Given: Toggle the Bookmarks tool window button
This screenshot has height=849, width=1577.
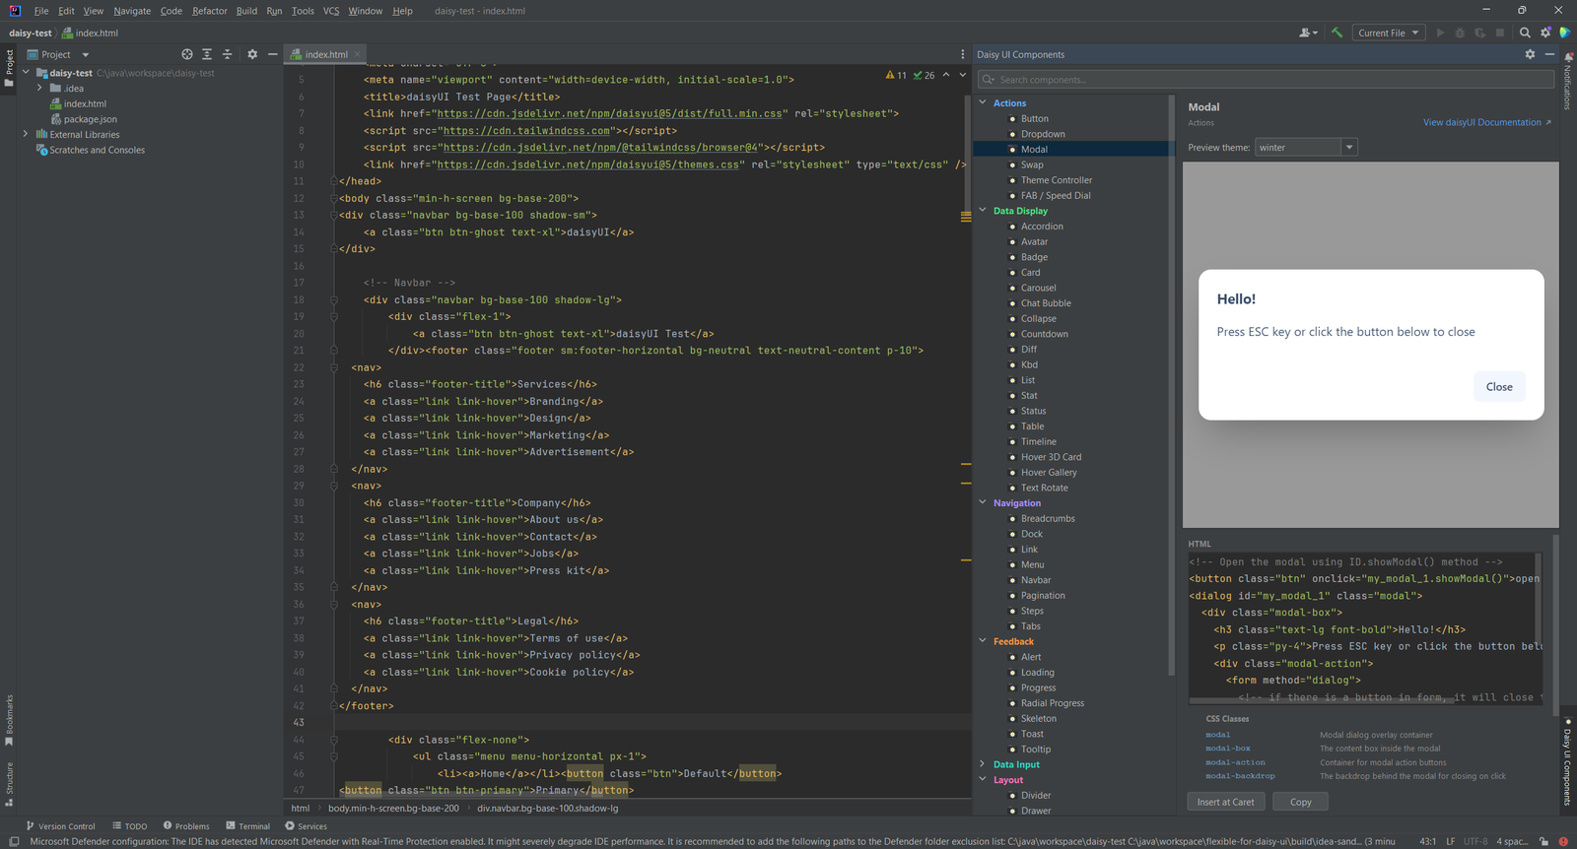Looking at the screenshot, I should (9, 720).
